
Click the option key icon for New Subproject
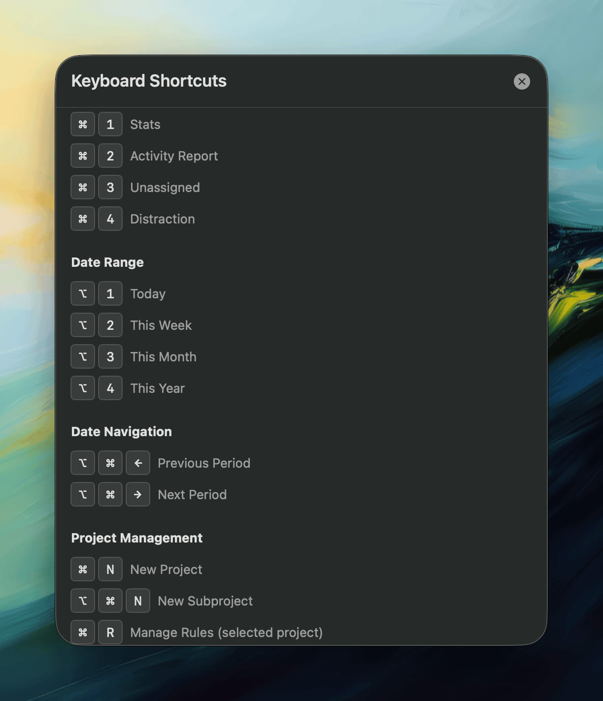click(83, 601)
